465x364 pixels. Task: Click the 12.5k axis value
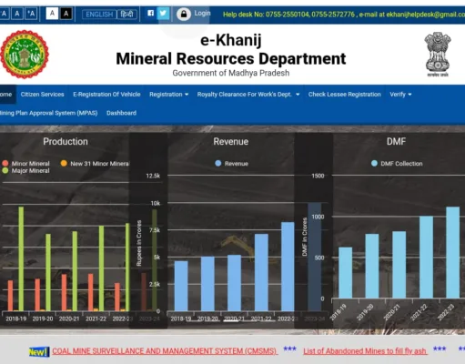coord(153,176)
